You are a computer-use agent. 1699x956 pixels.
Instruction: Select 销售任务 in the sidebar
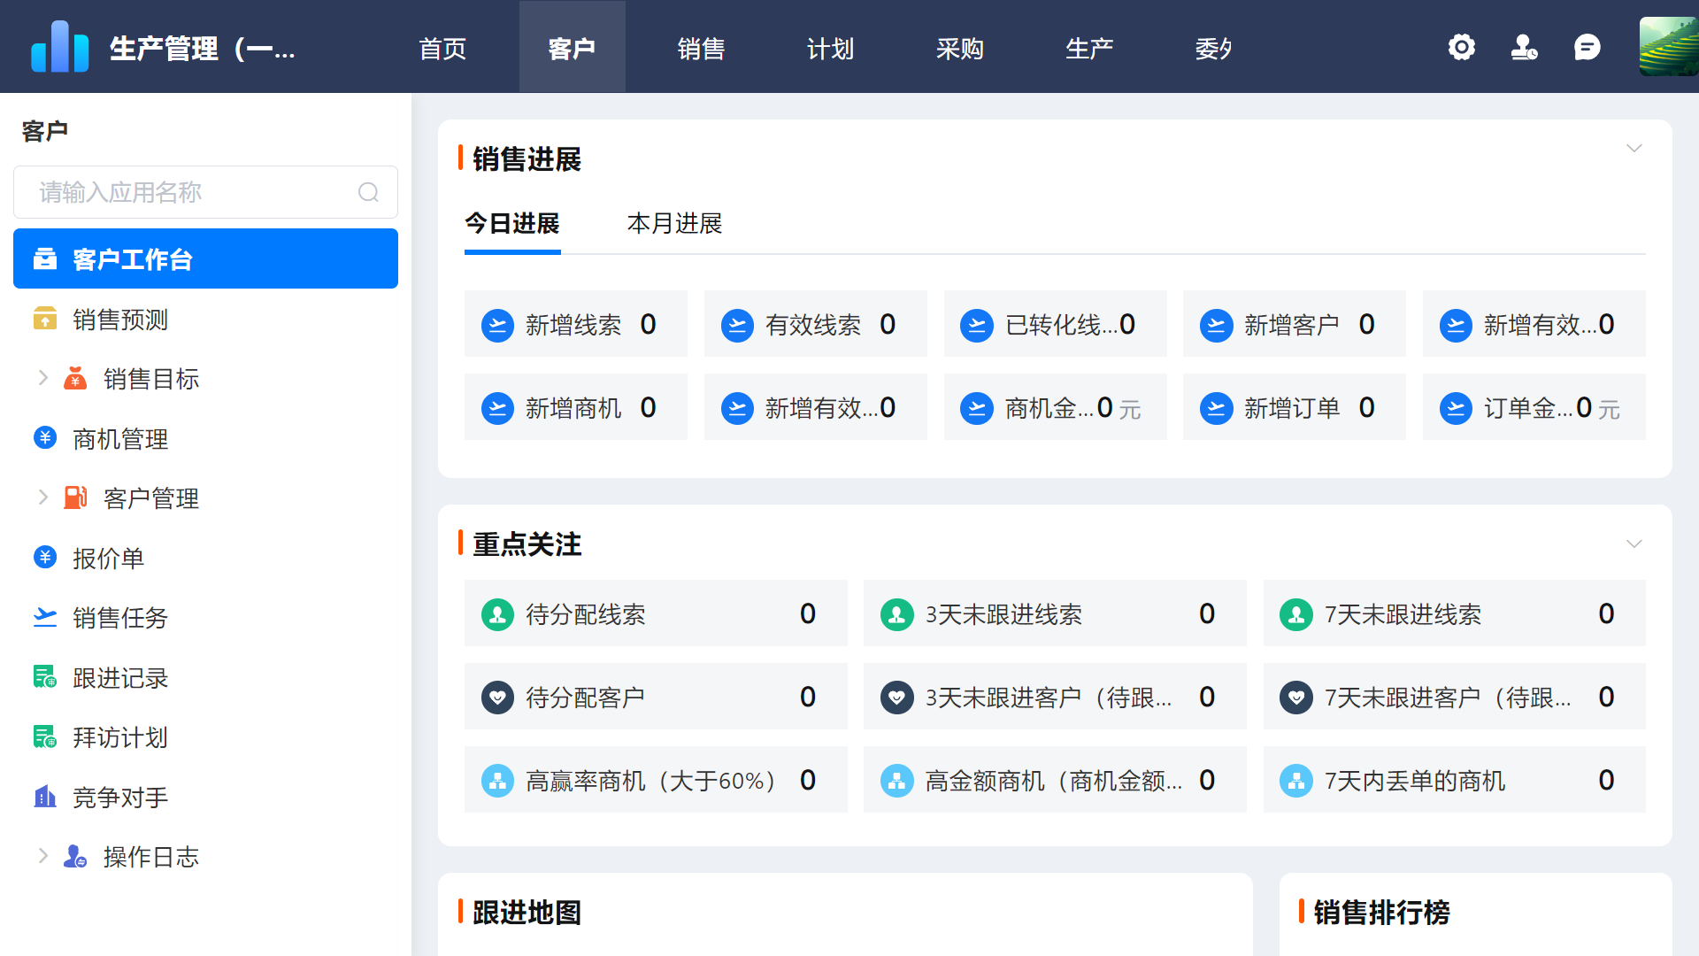(120, 618)
